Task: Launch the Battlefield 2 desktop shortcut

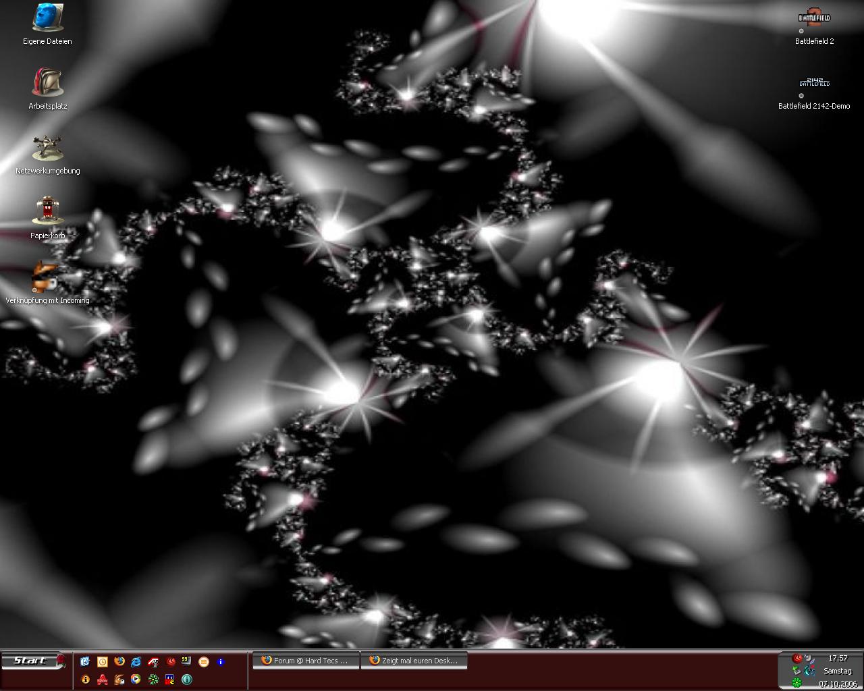Action: pyautogui.click(x=814, y=20)
